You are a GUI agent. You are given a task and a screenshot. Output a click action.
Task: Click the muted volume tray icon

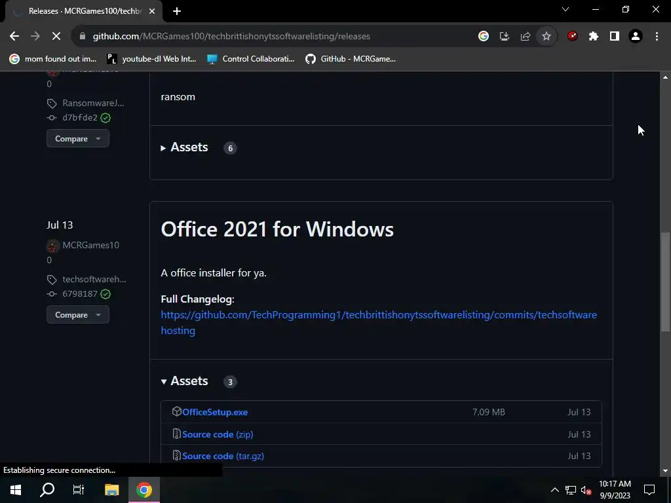point(586,490)
